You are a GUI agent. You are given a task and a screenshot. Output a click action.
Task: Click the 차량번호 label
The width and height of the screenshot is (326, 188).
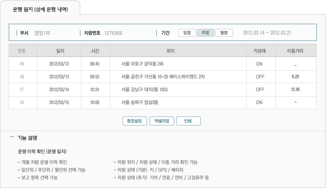(92, 33)
